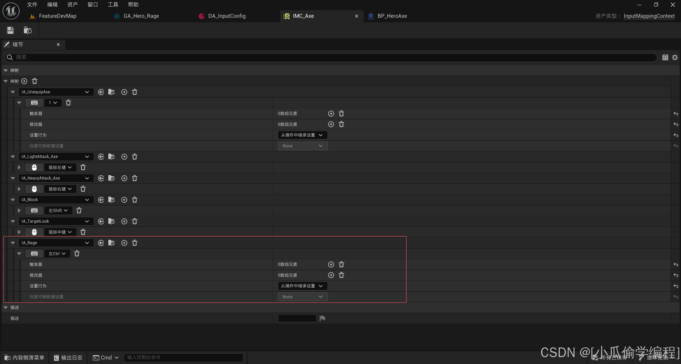Open Cmd console type dropdown
The height and width of the screenshot is (364, 681).
pyautogui.click(x=106, y=358)
